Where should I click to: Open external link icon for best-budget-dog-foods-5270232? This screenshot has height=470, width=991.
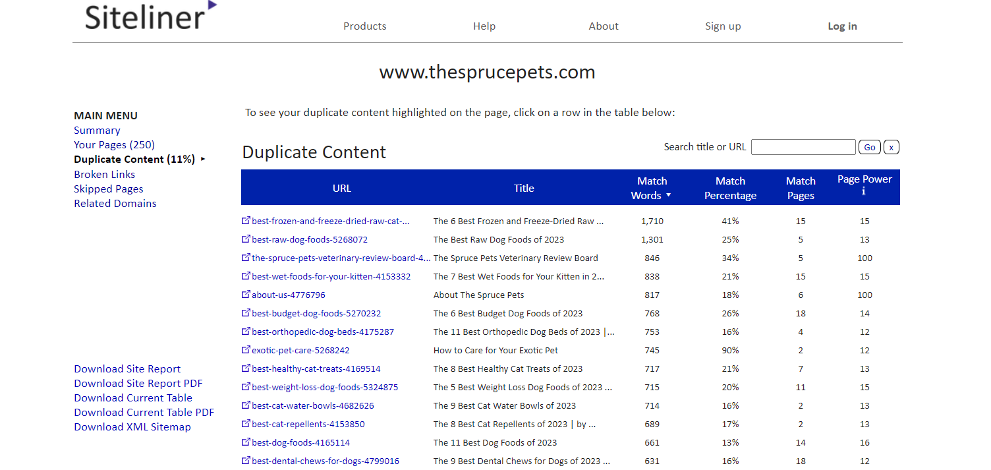click(x=246, y=313)
